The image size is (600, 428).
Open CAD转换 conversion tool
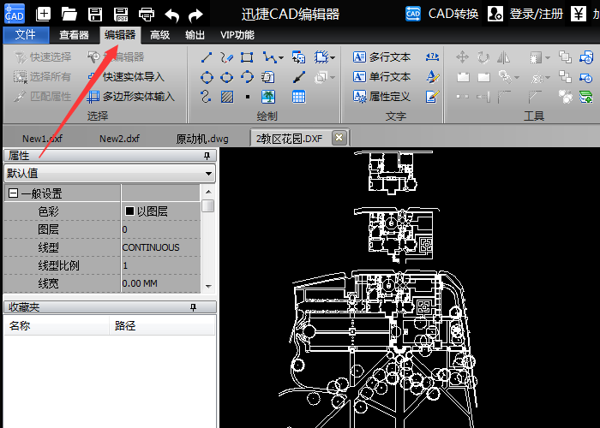(442, 15)
